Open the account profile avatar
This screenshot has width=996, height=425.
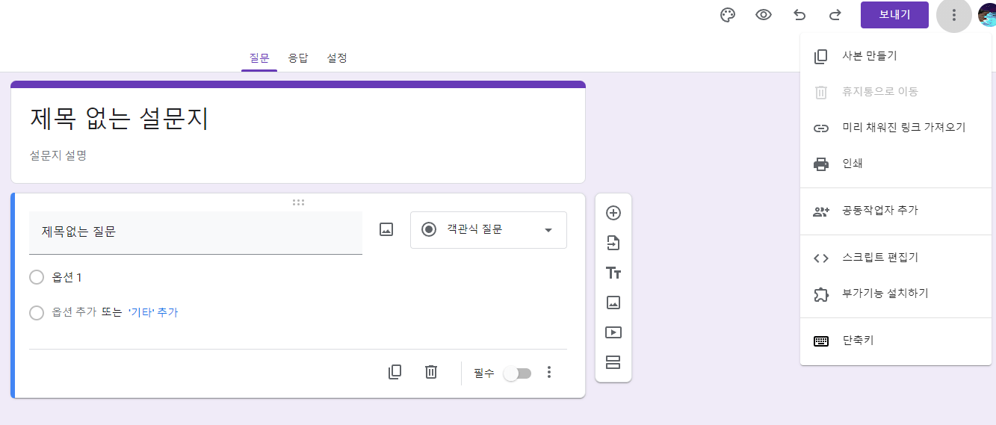coord(987,15)
